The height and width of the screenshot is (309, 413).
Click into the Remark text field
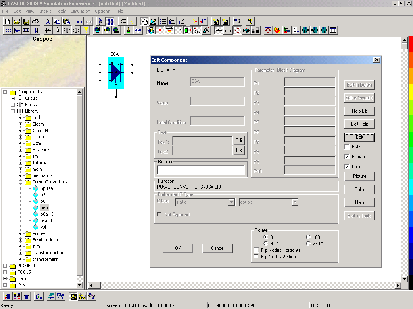[x=201, y=170]
